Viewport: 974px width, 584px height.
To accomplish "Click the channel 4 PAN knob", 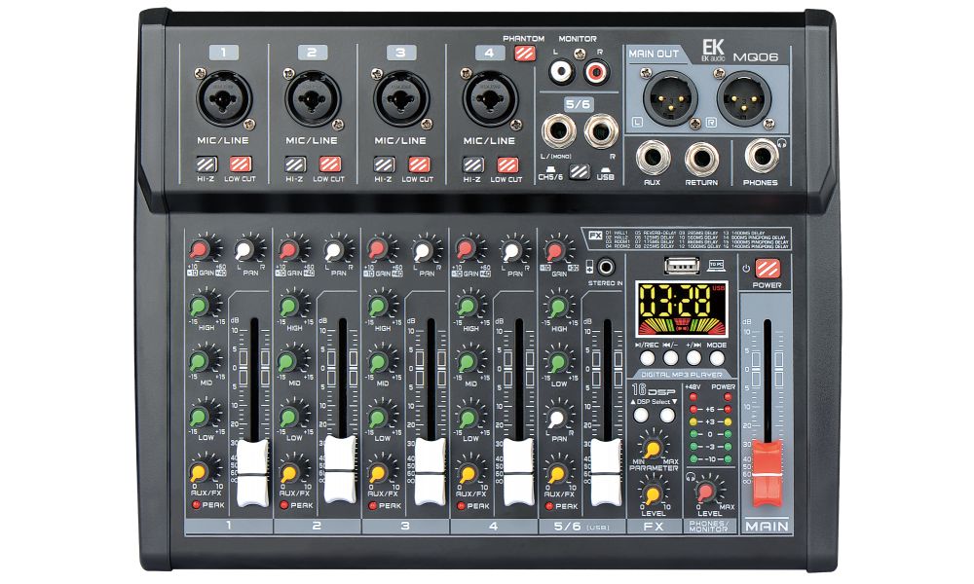I will tap(512, 251).
